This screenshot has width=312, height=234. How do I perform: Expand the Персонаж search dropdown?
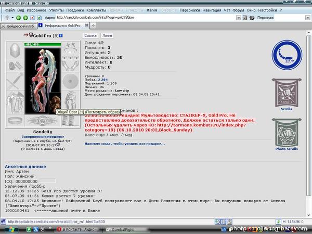point(308,18)
